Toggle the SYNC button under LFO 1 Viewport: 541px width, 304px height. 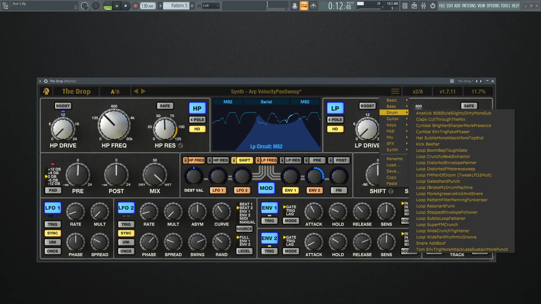point(52,233)
